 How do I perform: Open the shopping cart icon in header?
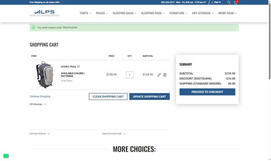tap(236, 3)
